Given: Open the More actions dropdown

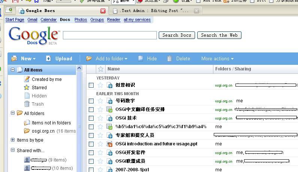Looking at the screenshot, I should point(218,58).
